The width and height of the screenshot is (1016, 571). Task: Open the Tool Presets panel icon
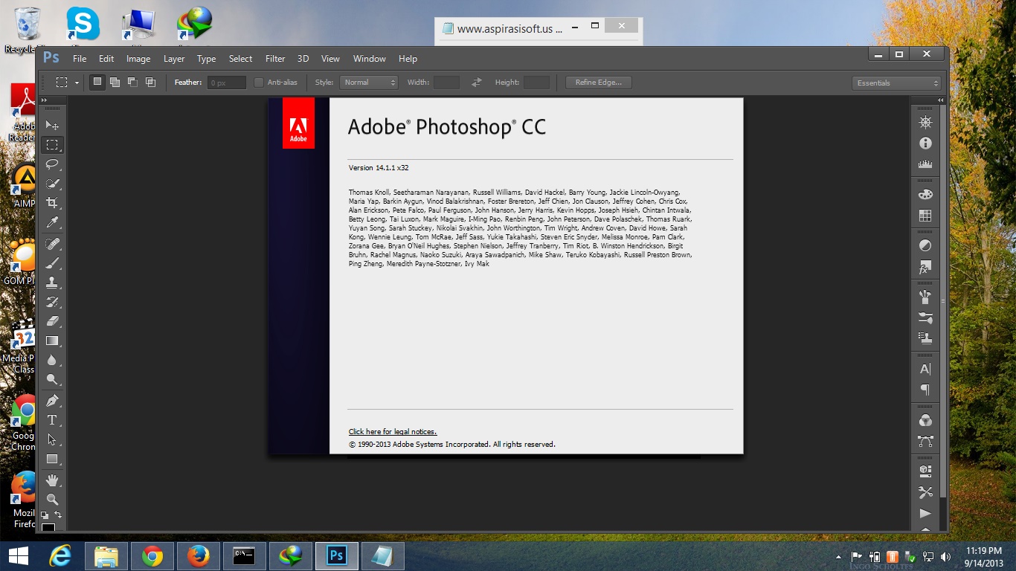pos(925,492)
